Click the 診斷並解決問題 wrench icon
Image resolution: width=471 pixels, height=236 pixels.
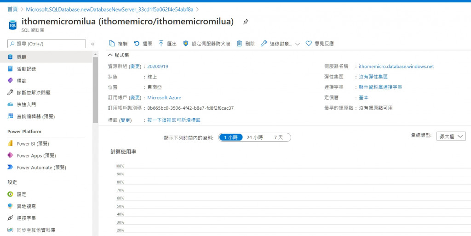pos(10,93)
